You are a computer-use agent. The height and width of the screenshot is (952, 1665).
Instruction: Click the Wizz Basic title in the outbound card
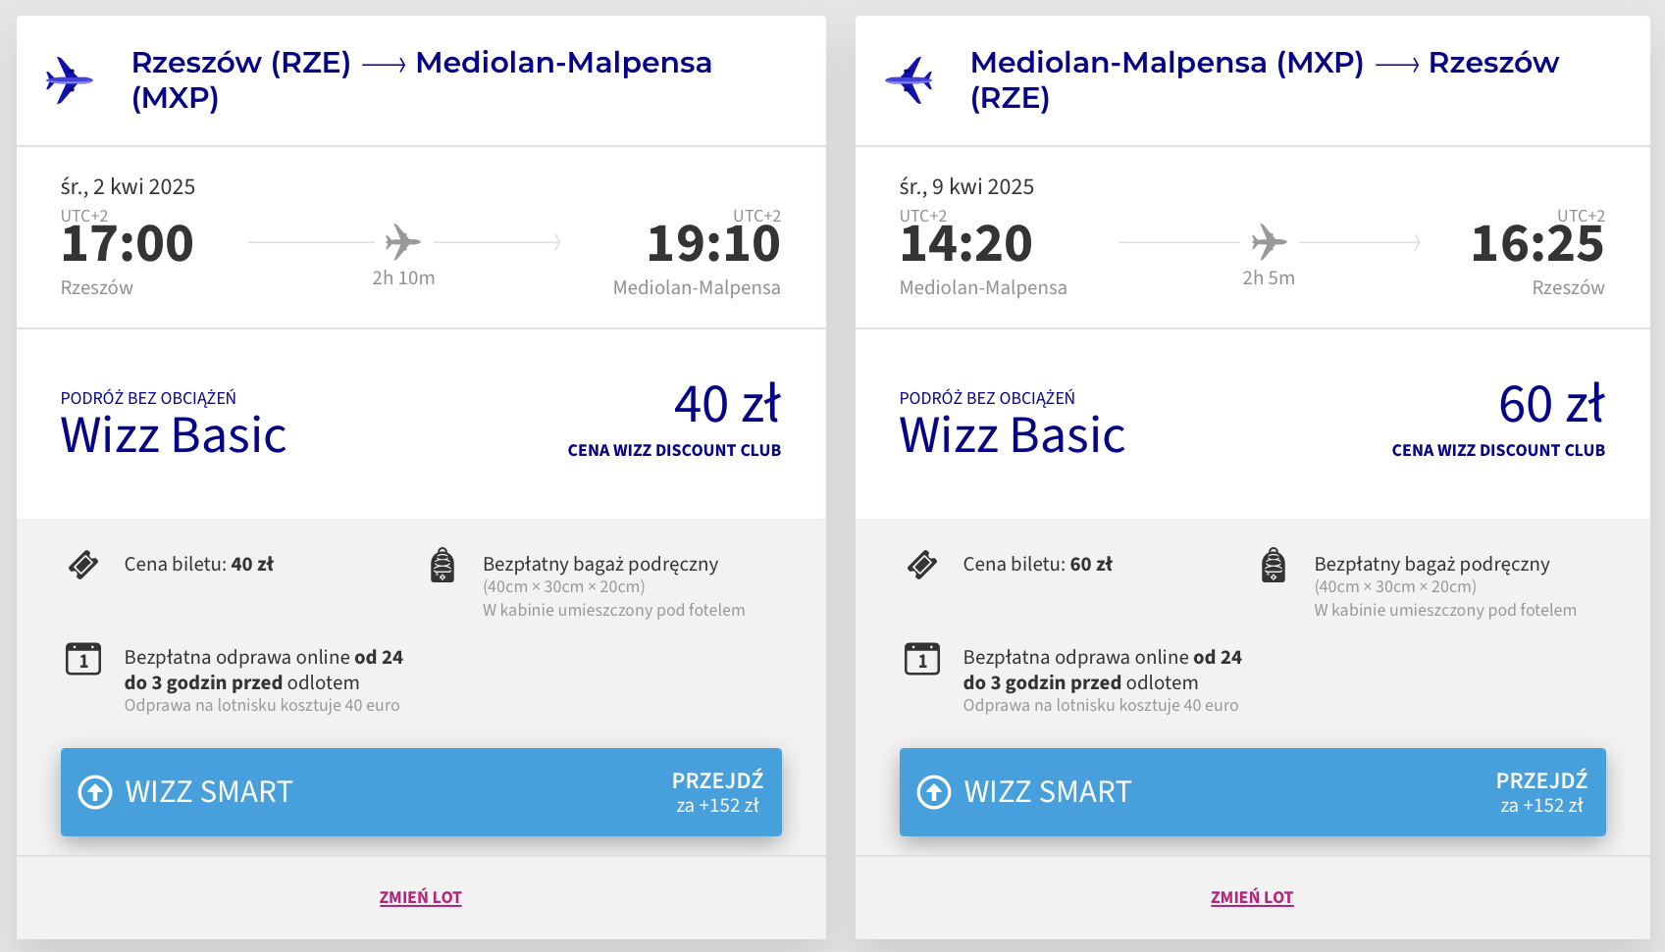174,435
